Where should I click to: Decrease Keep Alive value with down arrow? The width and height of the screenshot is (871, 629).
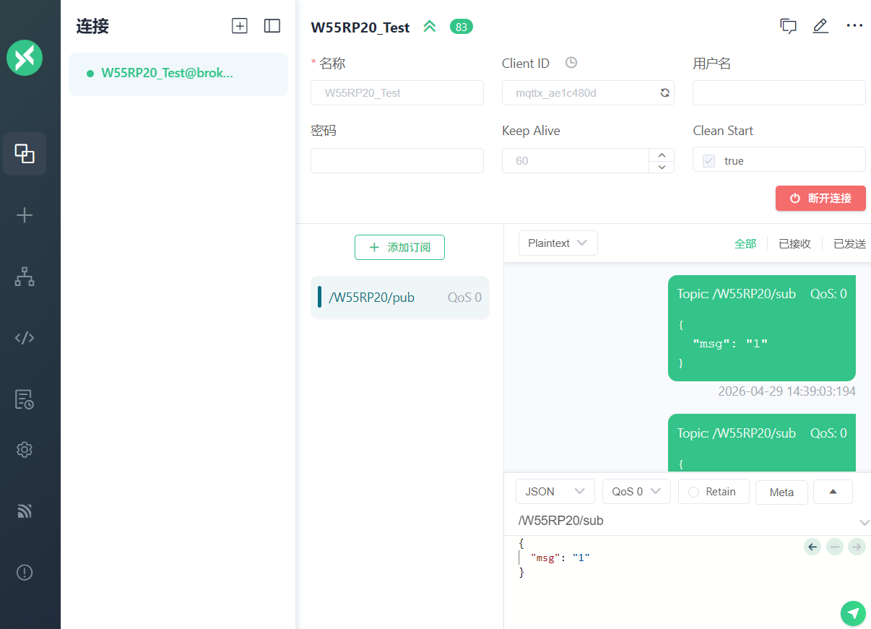[x=662, y=167]
